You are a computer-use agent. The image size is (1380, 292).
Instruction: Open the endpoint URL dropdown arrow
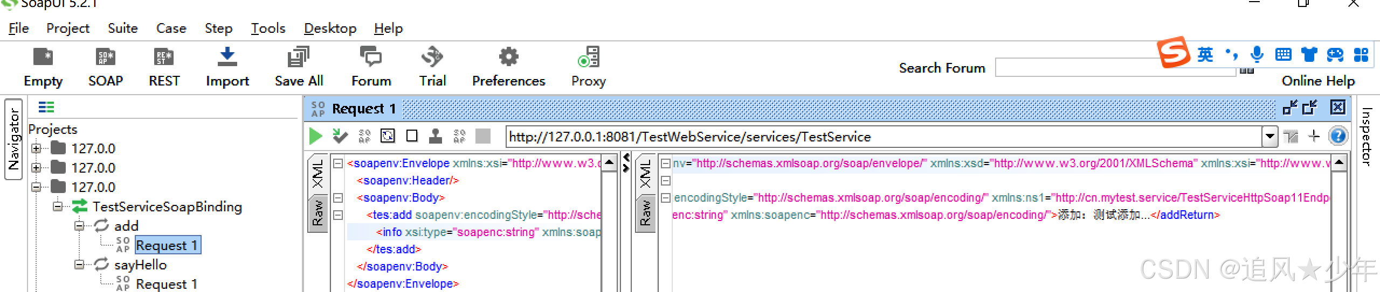(1270, 137)
